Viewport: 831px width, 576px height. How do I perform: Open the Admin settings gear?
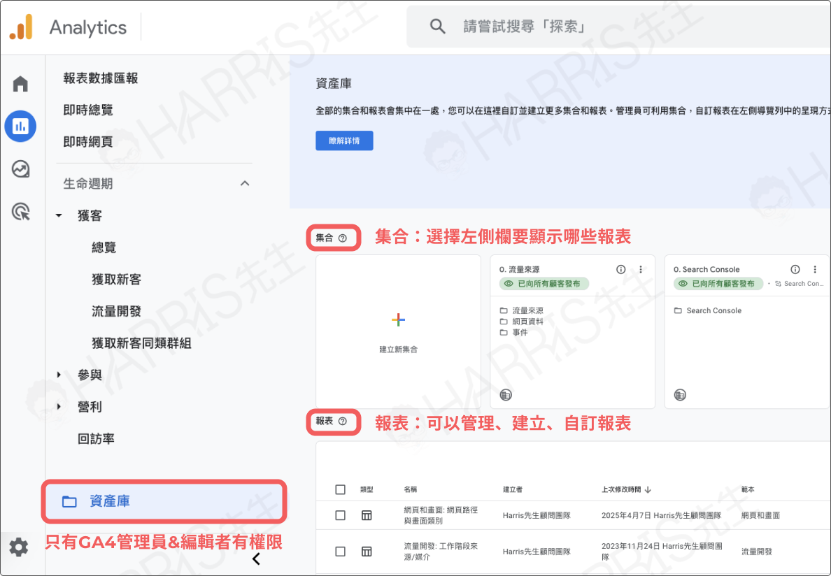click(18, 547)
